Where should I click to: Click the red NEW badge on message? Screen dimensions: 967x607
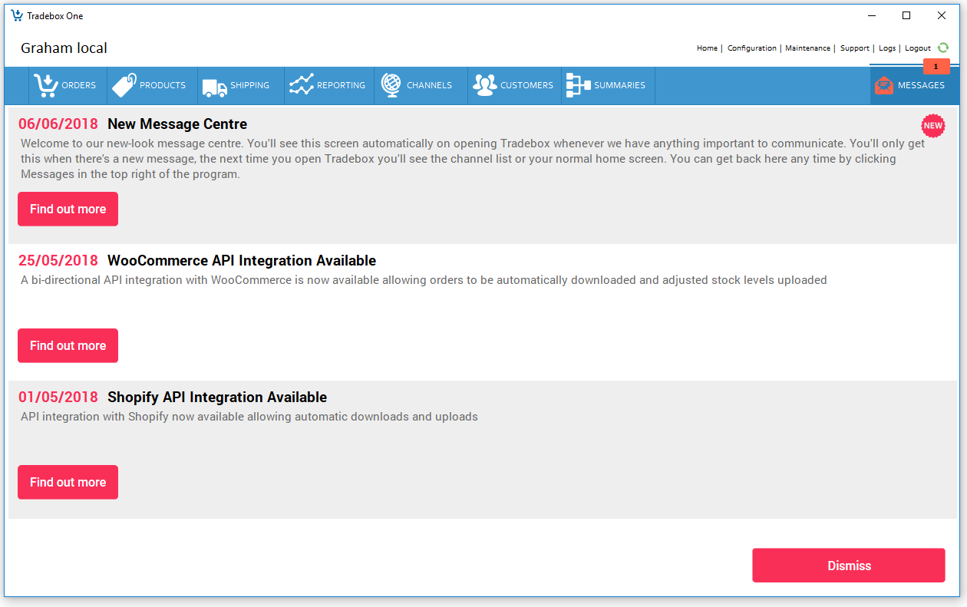click(932, 125)
